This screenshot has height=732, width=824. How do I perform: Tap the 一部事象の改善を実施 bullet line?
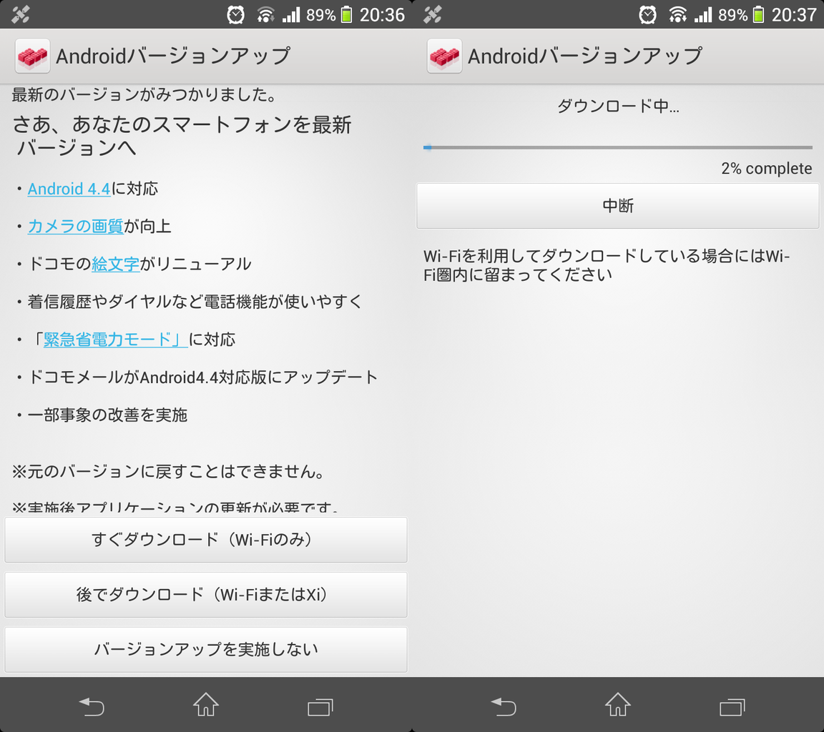coord(102,415)
